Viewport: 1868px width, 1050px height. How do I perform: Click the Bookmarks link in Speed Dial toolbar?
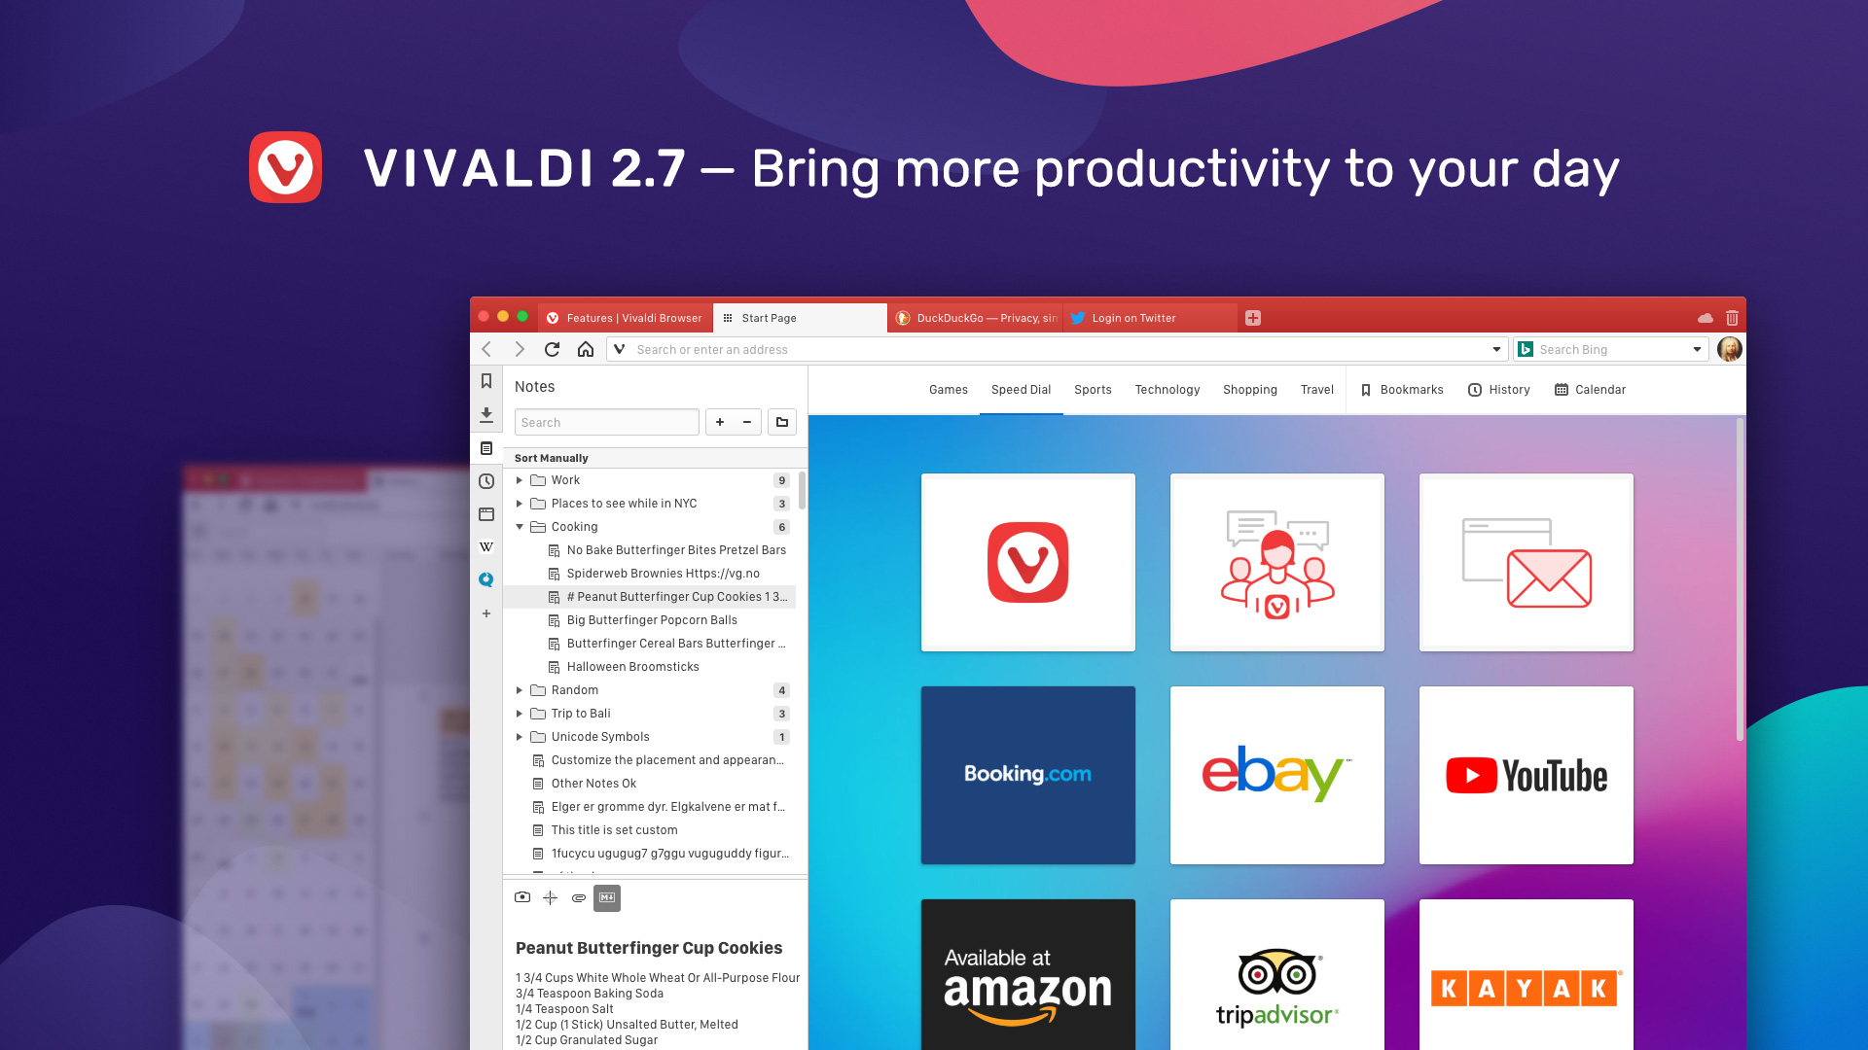tap(1402, 389)
